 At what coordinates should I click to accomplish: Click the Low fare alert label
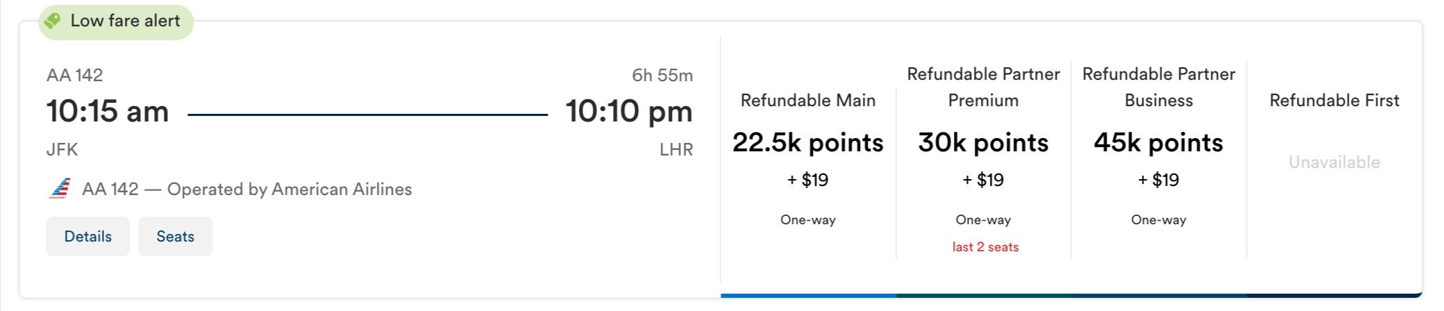tap(125, 21)
